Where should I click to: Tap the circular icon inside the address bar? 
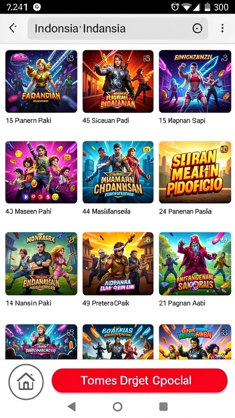coord(197,28)
